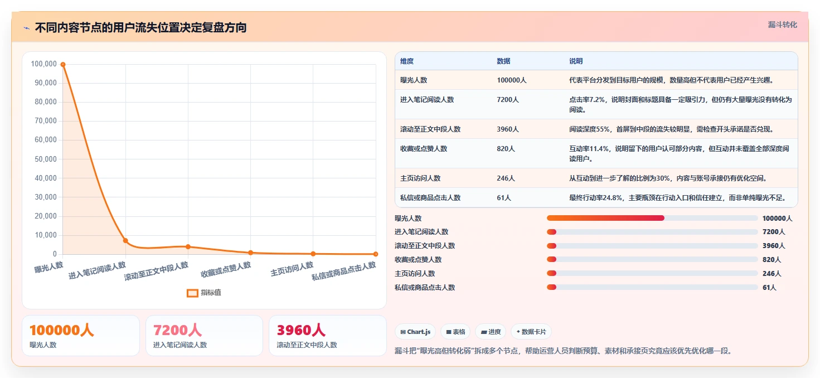
Task: Click the 进入笔记阅读人数 progress bar
Action: [x=652, y=232]
